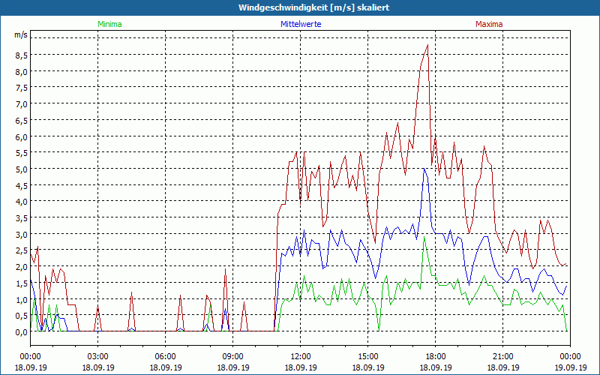Click the 03:00 time axis label

pyautogui.click(x=98, y=357)
